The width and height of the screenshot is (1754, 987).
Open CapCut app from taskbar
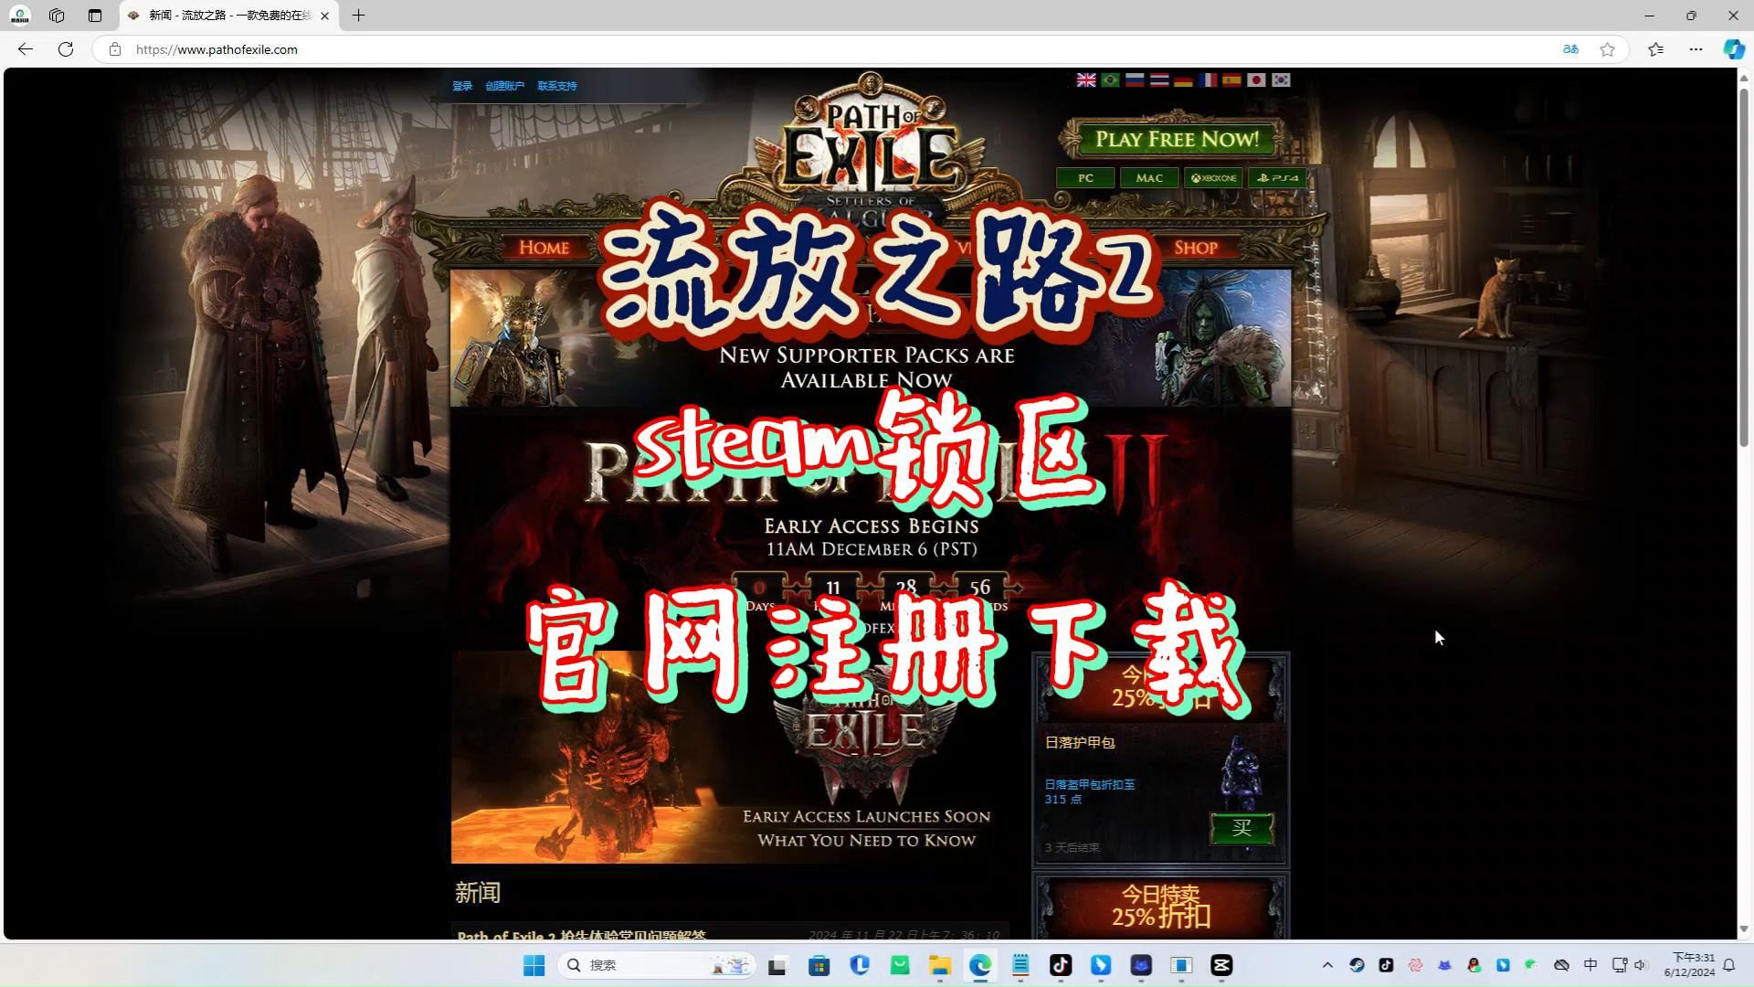(x=1221, y=965)
